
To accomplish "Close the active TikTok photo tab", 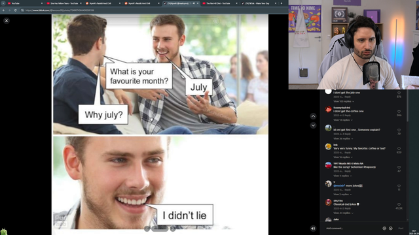I will pyautogui.click(x=198, y=3).
